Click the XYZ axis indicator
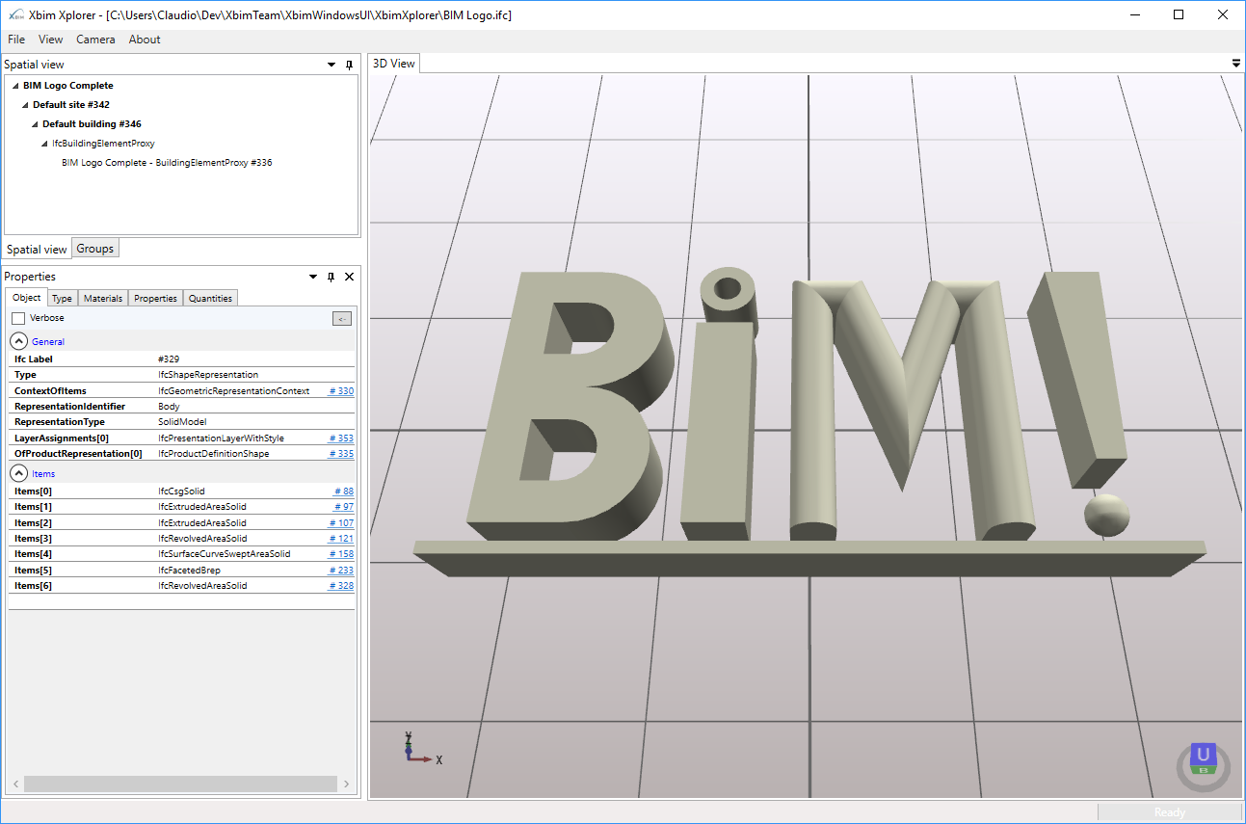The width and height of the screenshot is (1246, 824). (x=421, y=749)
